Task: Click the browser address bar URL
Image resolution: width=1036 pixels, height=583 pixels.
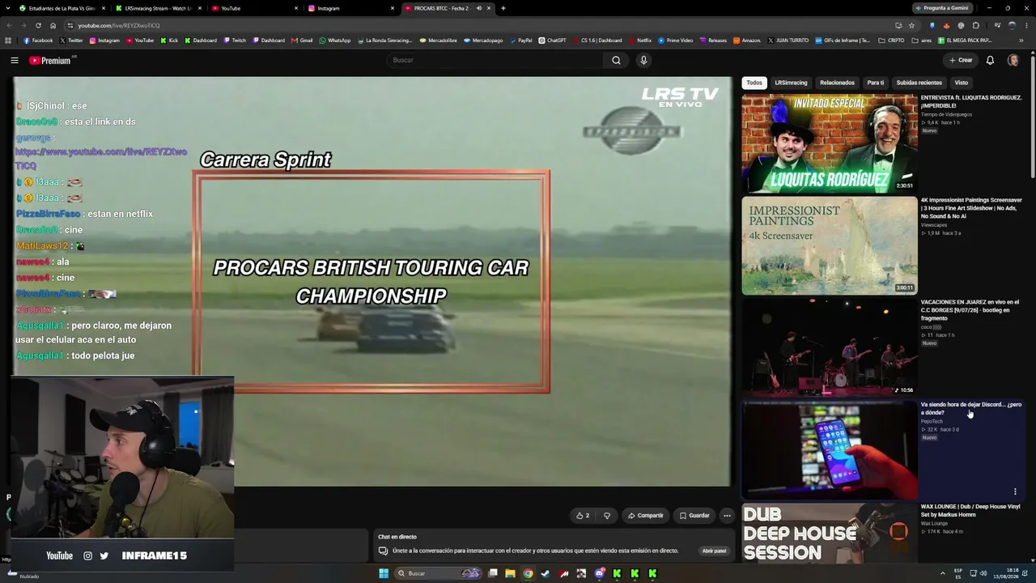Action: (x=119, y=25)
